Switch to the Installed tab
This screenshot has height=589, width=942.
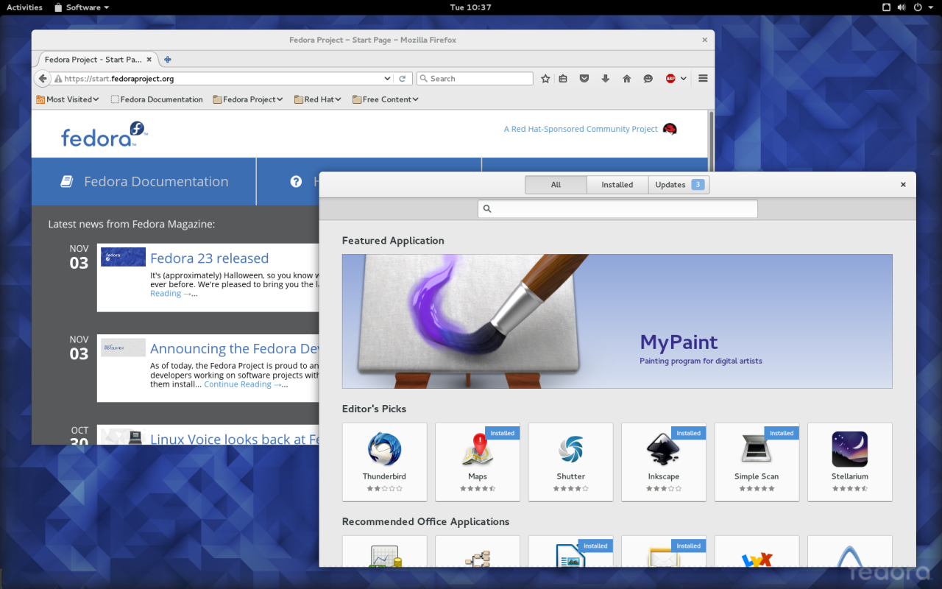click(617, 185)
